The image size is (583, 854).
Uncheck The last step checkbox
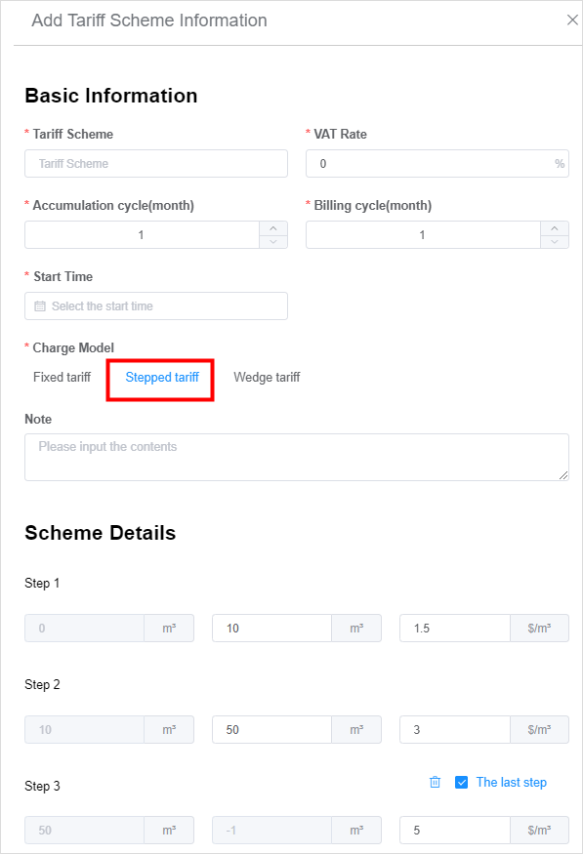point(461,782)
